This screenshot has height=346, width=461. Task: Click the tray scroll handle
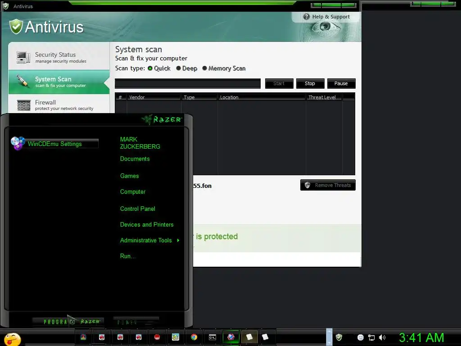[x=329, y=337]
